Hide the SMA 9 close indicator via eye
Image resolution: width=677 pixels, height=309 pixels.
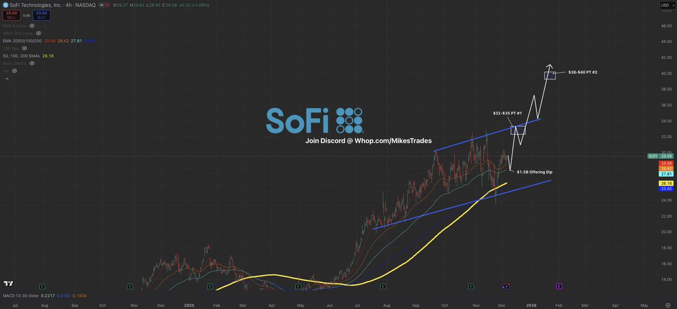coord(32,25)
